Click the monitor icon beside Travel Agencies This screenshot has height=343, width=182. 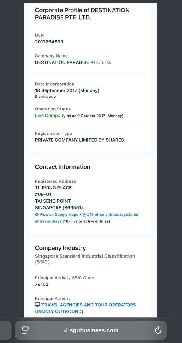[37, 305]
